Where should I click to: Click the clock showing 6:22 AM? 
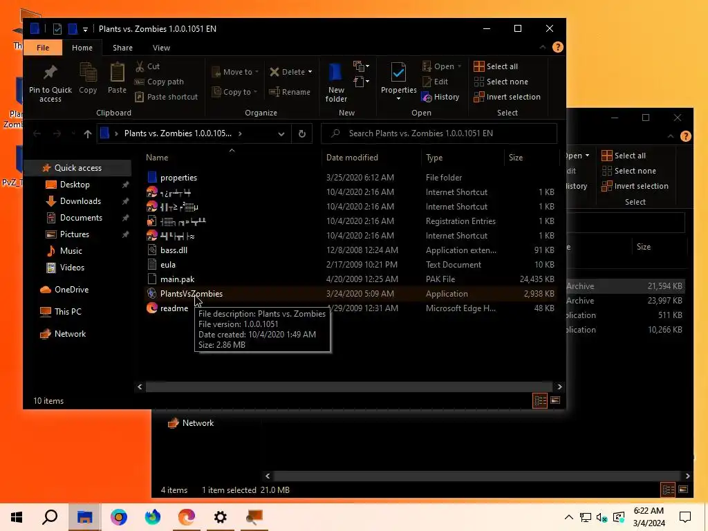point(649,511)
